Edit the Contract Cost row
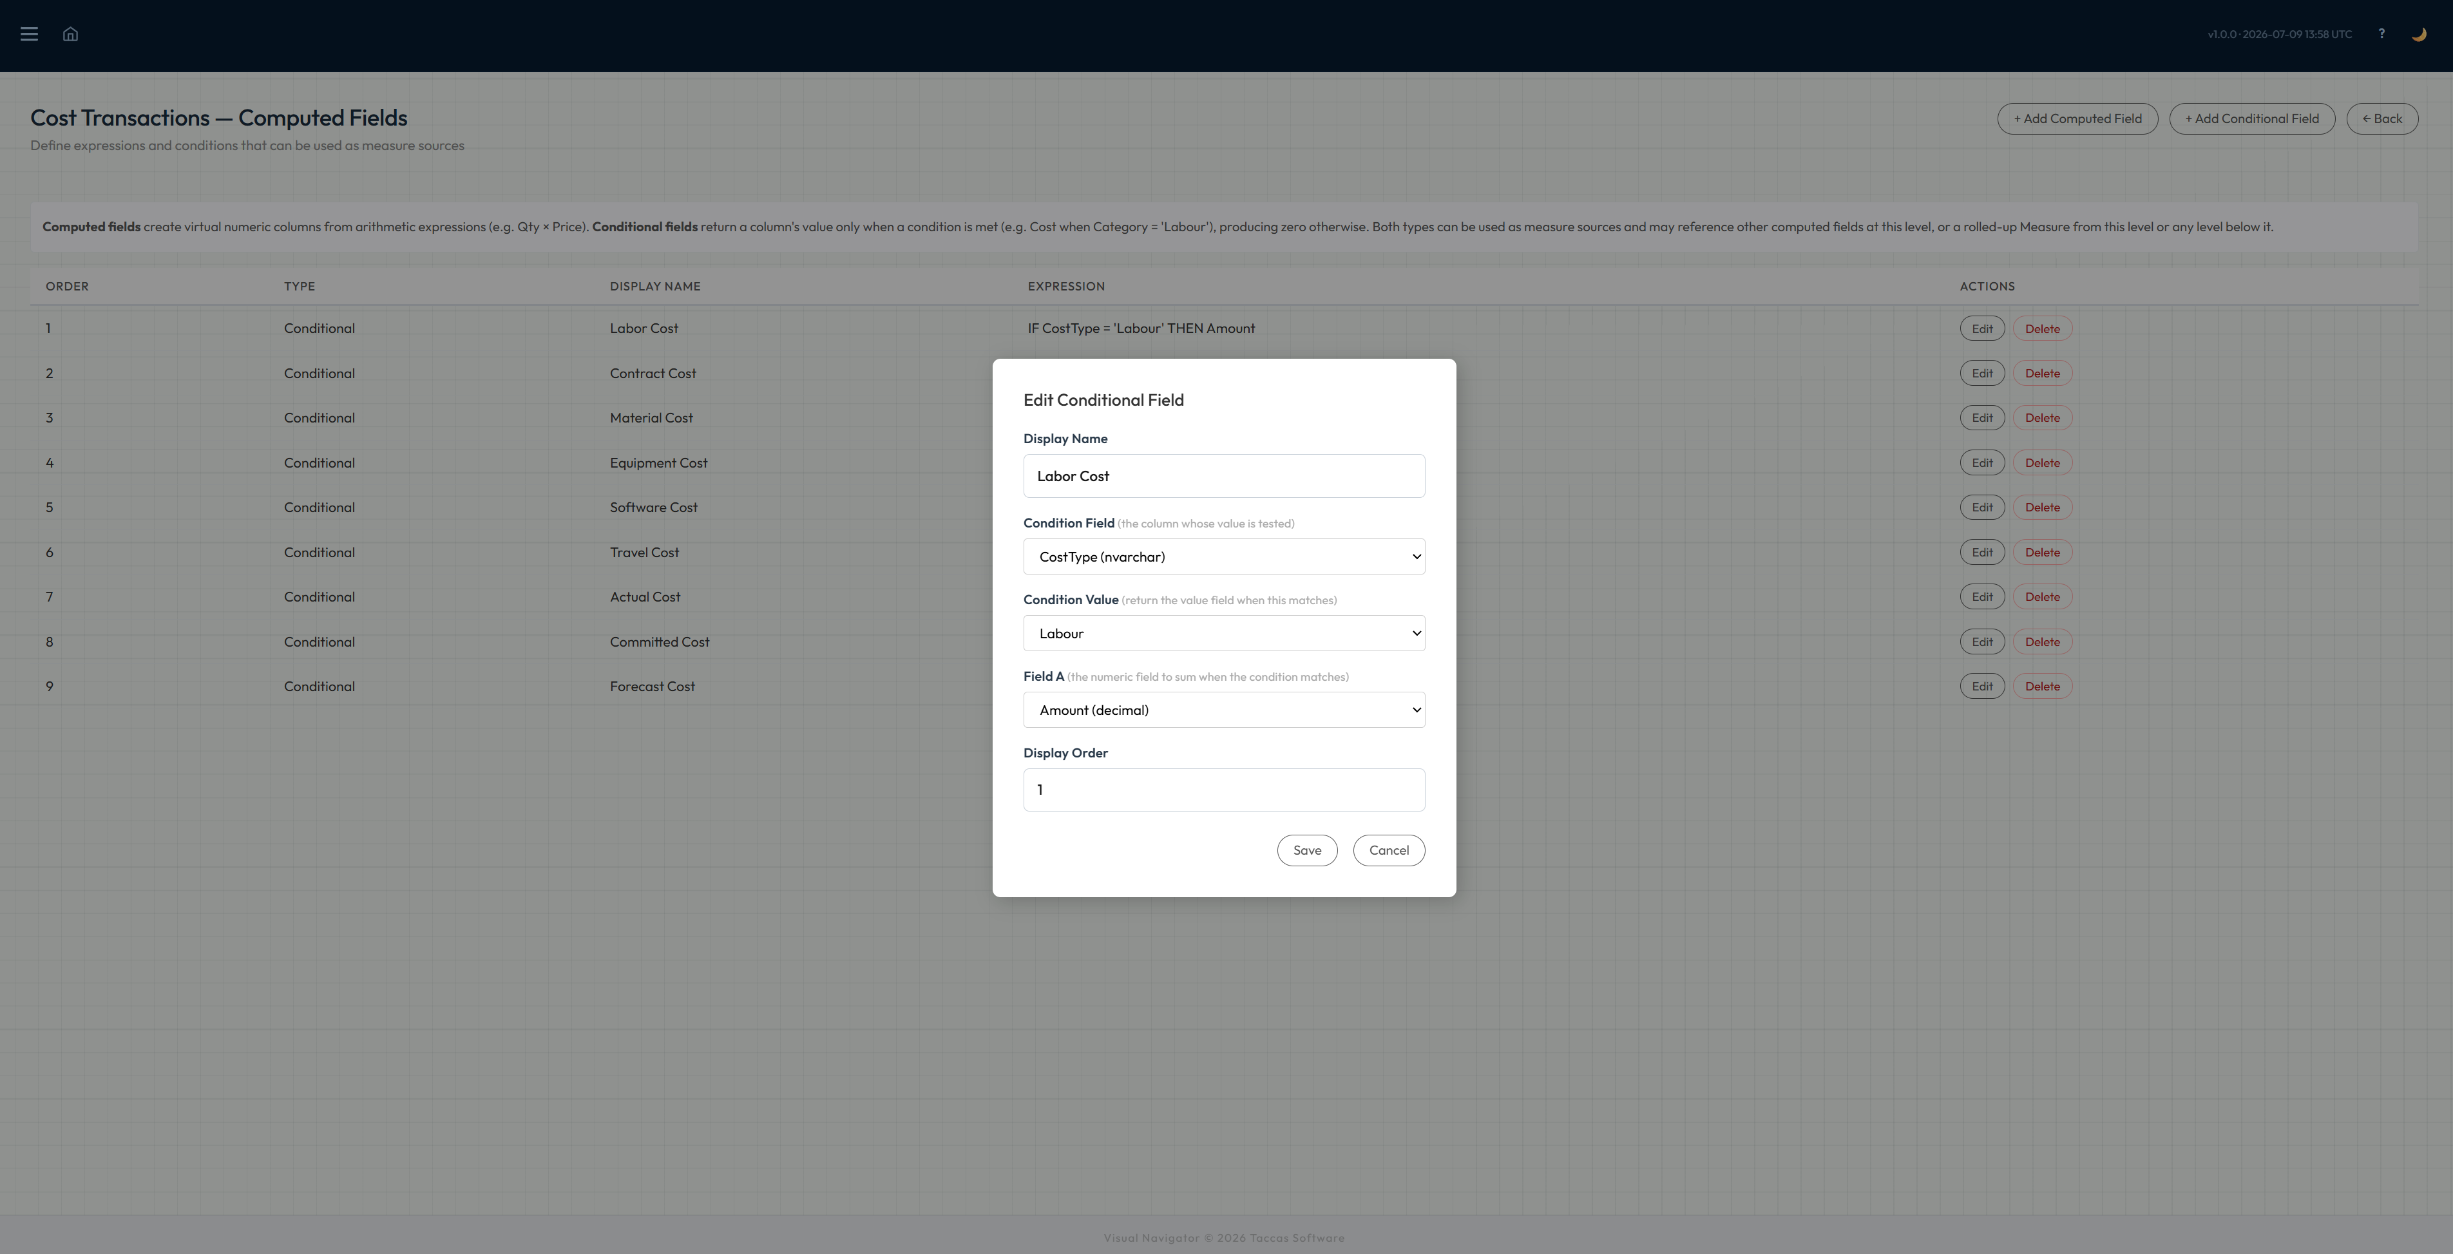Image resolution: width=2453 pixels, height=1254 pixels. 1981,374
